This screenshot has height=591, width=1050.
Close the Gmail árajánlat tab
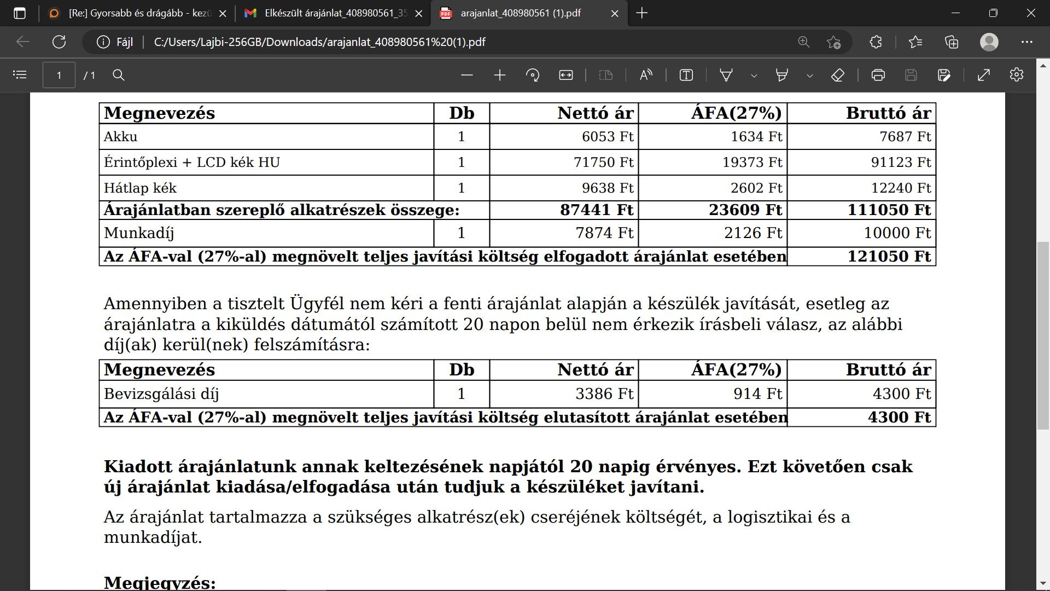[x=419, y=14]
